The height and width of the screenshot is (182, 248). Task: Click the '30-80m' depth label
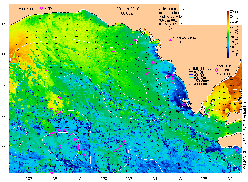200,75
